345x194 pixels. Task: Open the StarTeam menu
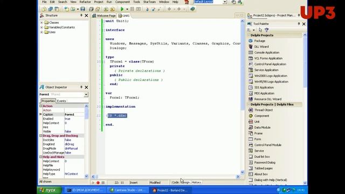point(149,2)
